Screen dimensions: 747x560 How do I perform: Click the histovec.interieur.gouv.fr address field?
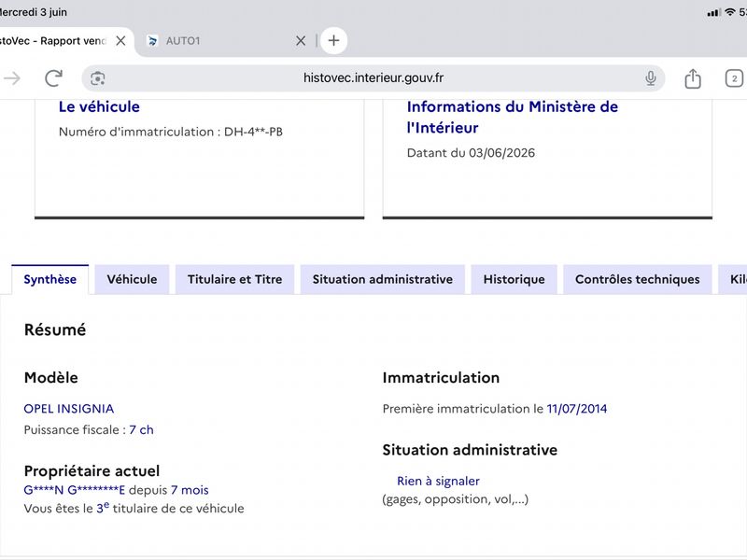[373, 78]
